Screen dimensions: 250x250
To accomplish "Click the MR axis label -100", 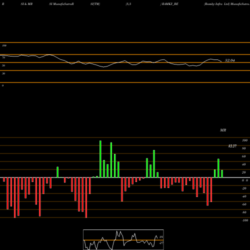I will tap(245, 220).
